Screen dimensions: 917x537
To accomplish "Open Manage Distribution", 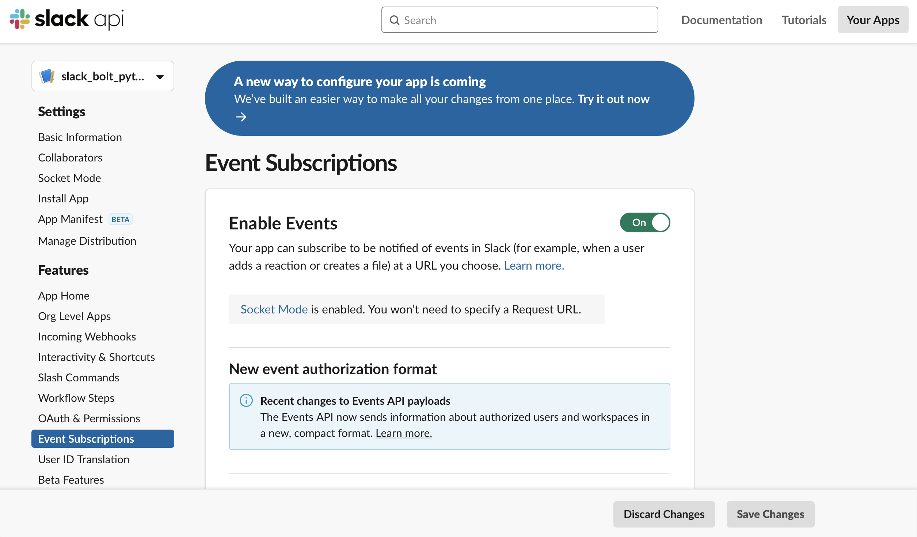I will pos(87,241).
